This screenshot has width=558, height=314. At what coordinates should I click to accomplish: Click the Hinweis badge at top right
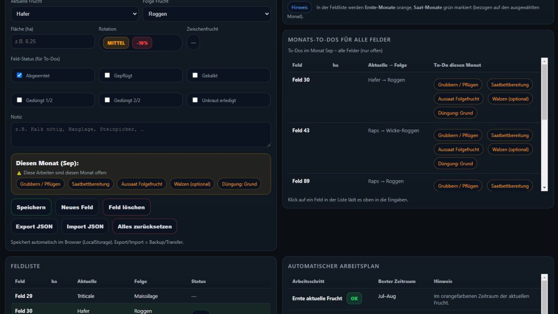[x=299, y=7]
